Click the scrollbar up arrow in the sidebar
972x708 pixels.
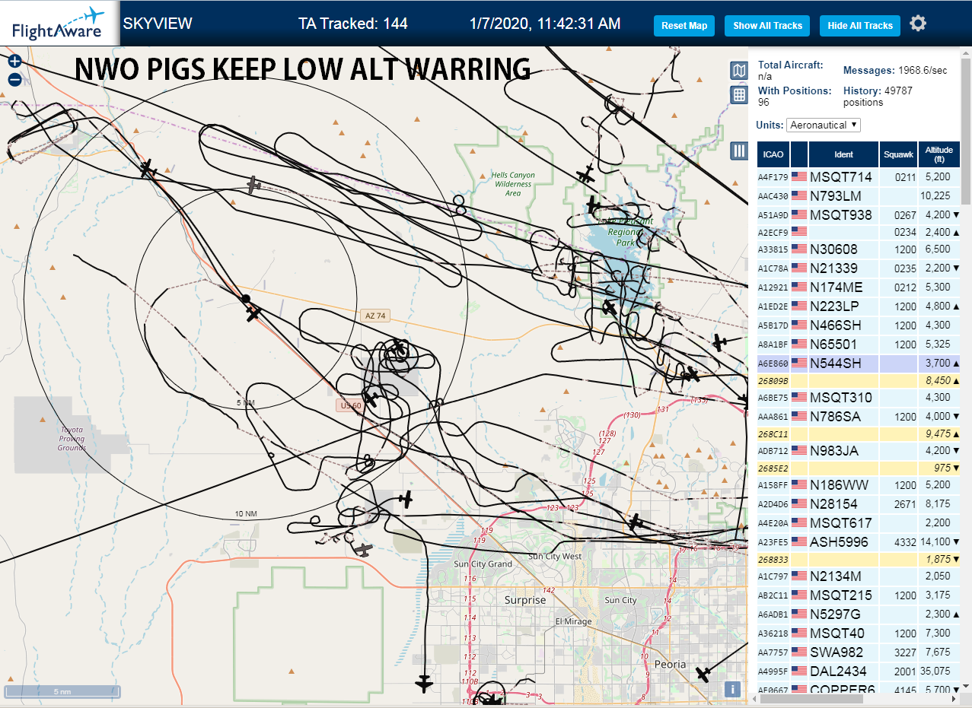tap(965, 53)
